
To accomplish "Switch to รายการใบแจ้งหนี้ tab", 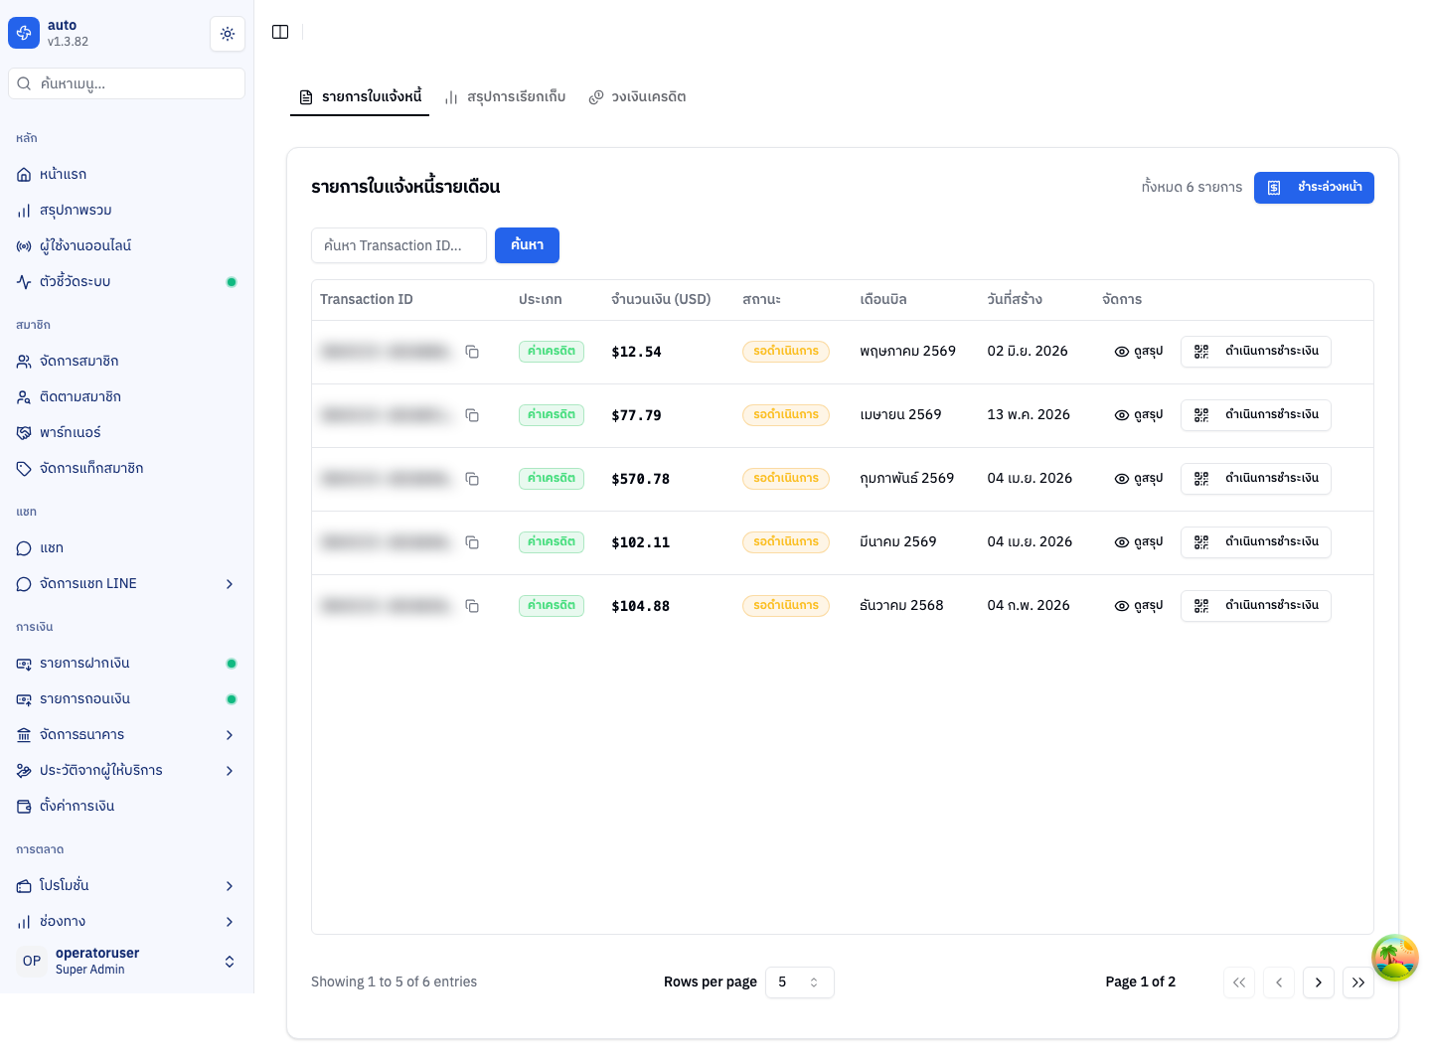I will 360,97.
